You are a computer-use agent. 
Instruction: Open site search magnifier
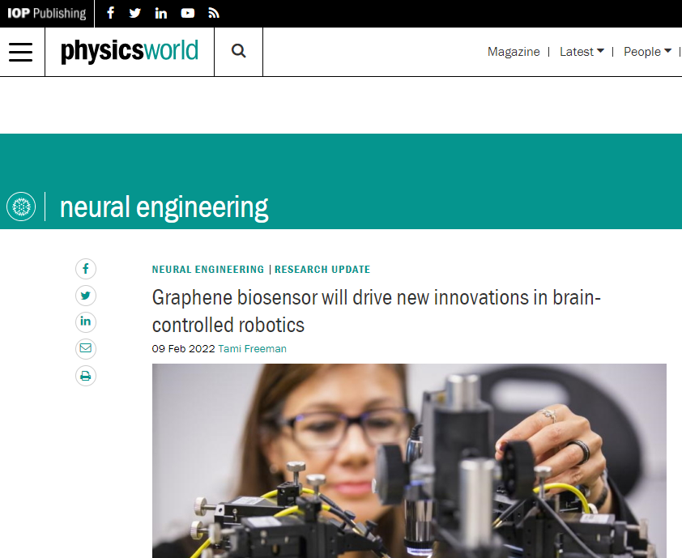click(x=238, y=51)
